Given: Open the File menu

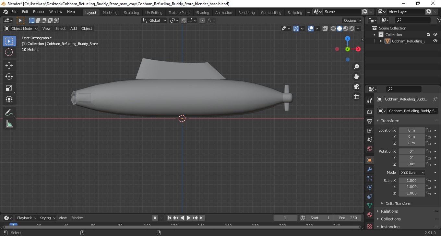Looking at the screenshot, I should pyautogui.click(x=14, y=12).
